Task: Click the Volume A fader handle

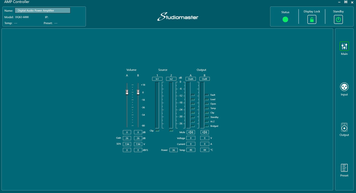Action: (127, 92)
